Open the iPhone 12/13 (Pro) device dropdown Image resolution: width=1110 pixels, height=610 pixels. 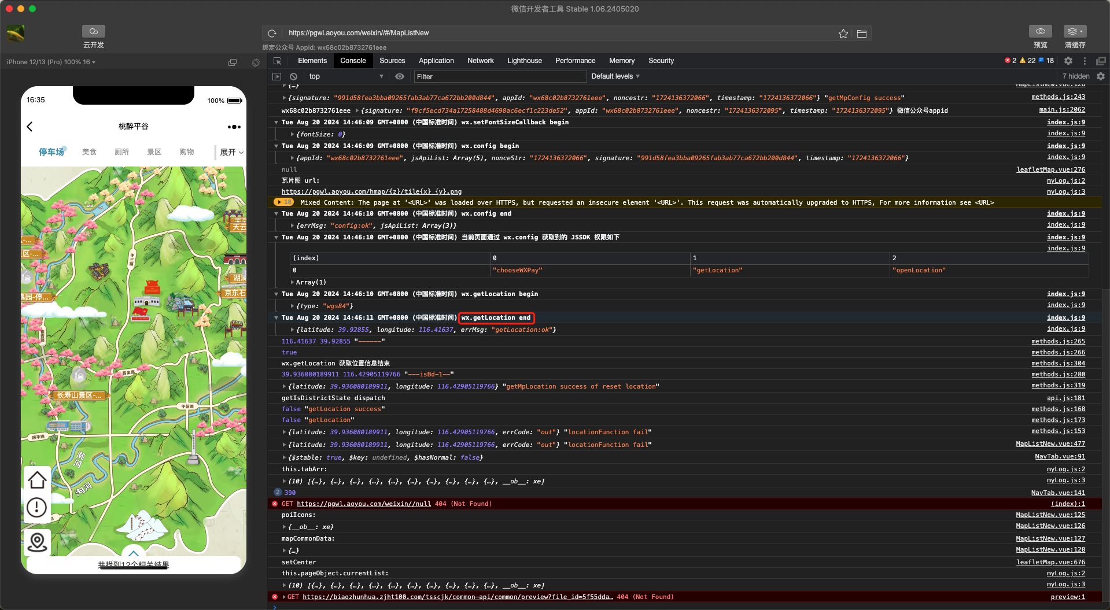(x=51, y=62)
